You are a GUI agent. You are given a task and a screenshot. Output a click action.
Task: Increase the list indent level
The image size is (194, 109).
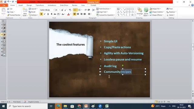coord(89,10)
